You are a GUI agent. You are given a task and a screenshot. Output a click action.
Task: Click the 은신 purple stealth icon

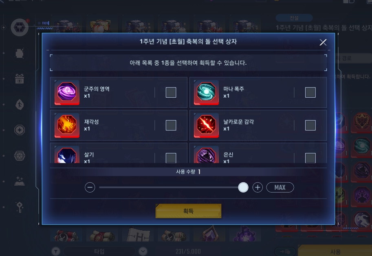tap(206, 155)
